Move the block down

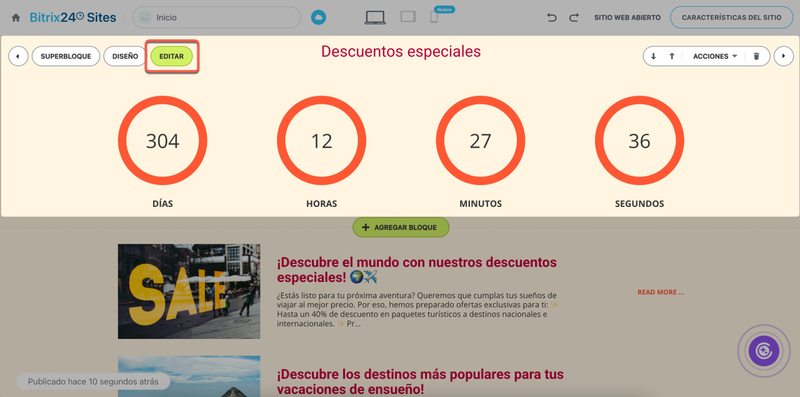(654, 56)
